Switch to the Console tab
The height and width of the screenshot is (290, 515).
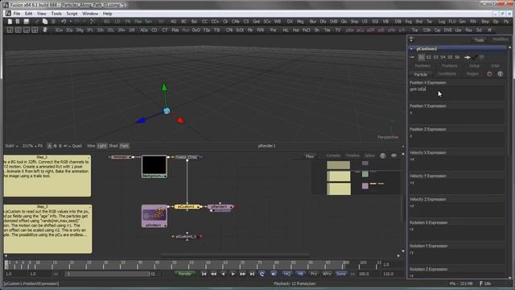tap(332, 155)
